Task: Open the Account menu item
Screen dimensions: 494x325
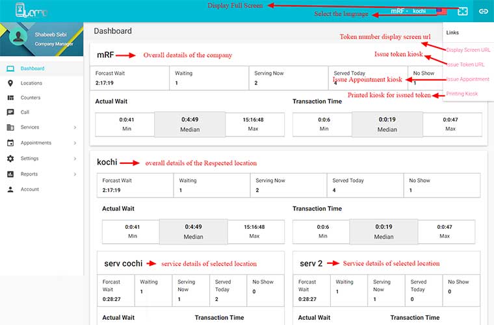Action: tap(42, 189)
